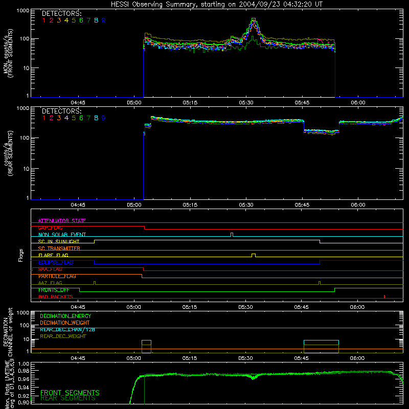Screen dimensions: 409x409
Task: Click the ECLIPSE_FLAG label
Action: point(56,262)
